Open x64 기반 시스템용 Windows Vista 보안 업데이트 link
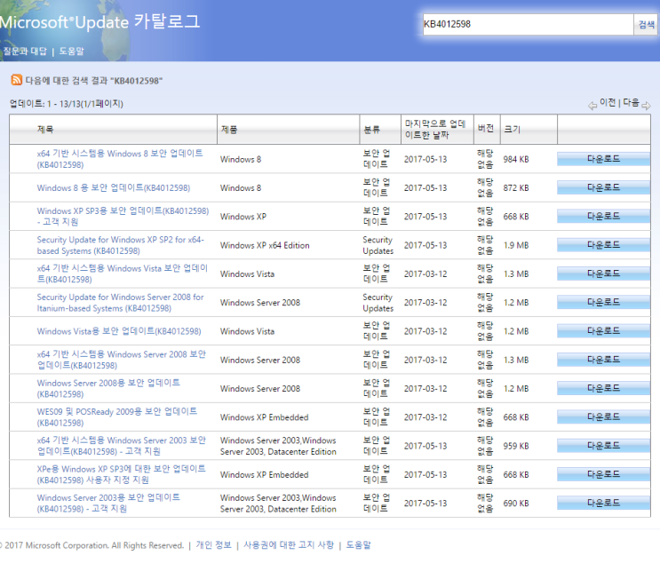This screenshot has height=563, width=660. pyautogui.click(x=122, y=274)
